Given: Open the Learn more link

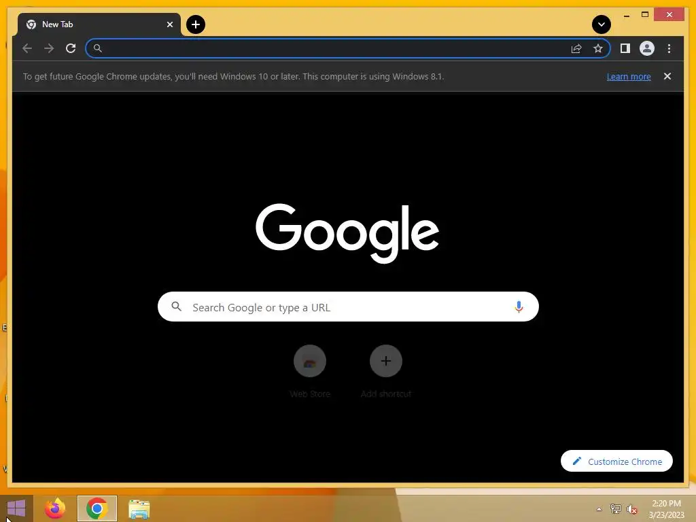Looking at the screenshot, I should 629,76.
